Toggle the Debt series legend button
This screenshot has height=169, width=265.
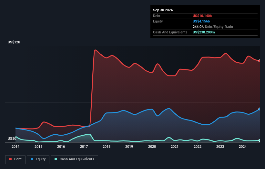(x=15, y=159)
